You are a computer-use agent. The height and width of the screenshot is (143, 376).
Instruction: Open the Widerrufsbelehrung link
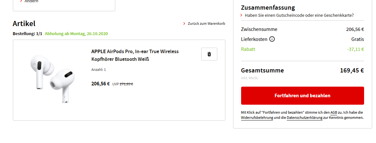pyautogui.click(x=257, y=118)
